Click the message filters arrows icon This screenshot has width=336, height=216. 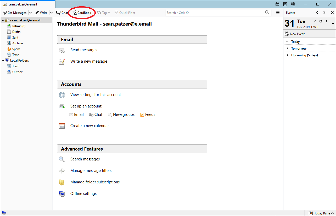tap(61, 171)
